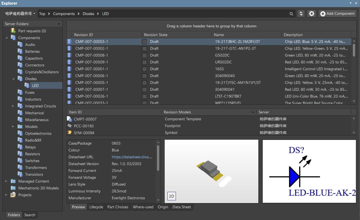
Task: Click the SYM-00094 symbol icon
Action: pyautogui.click(x=70, y=133)
